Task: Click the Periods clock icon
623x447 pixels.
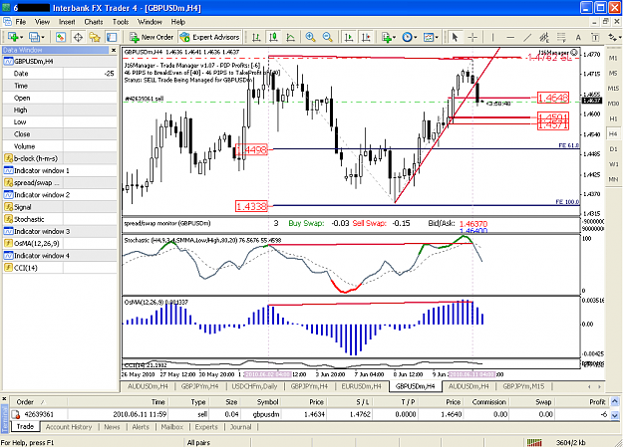Action: click(408, 37)
